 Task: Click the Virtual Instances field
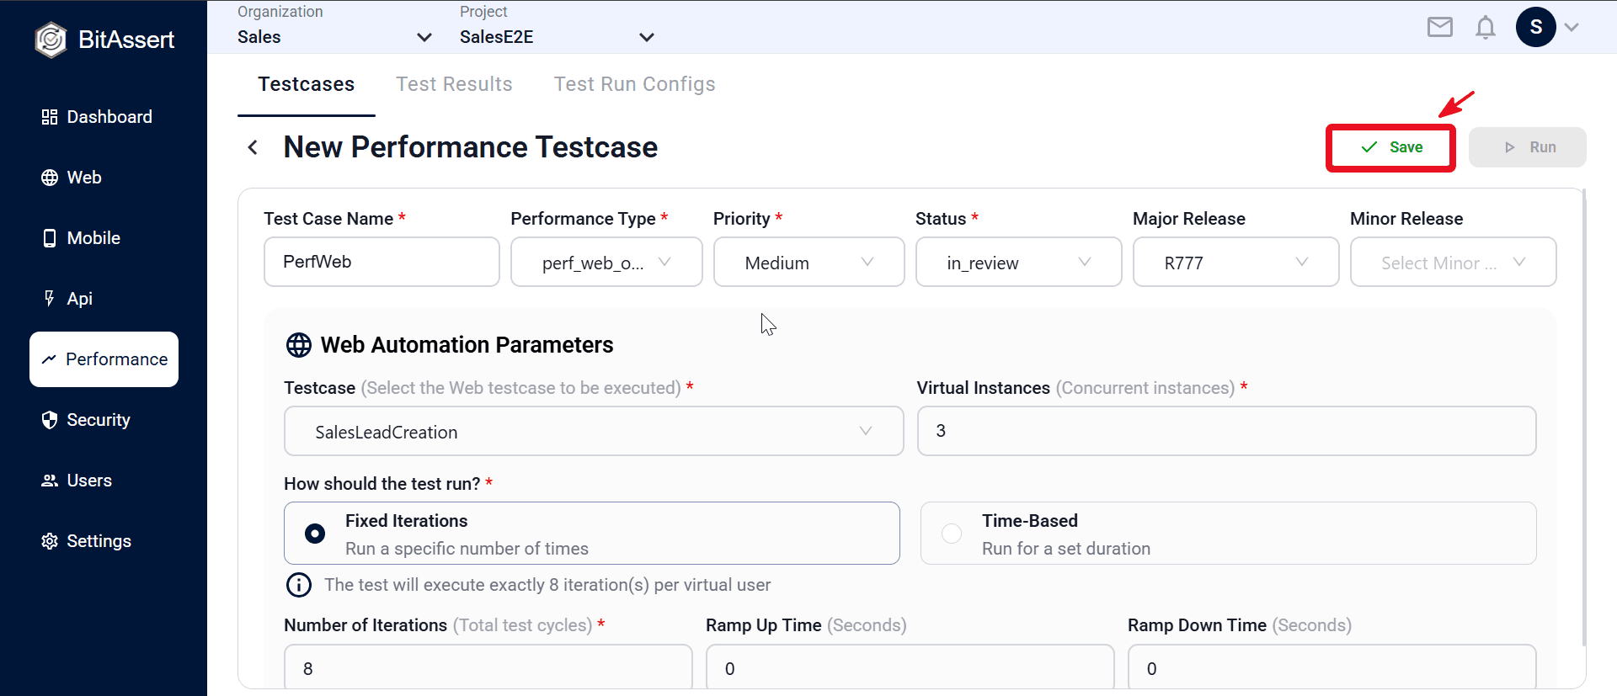[1226, 431]
